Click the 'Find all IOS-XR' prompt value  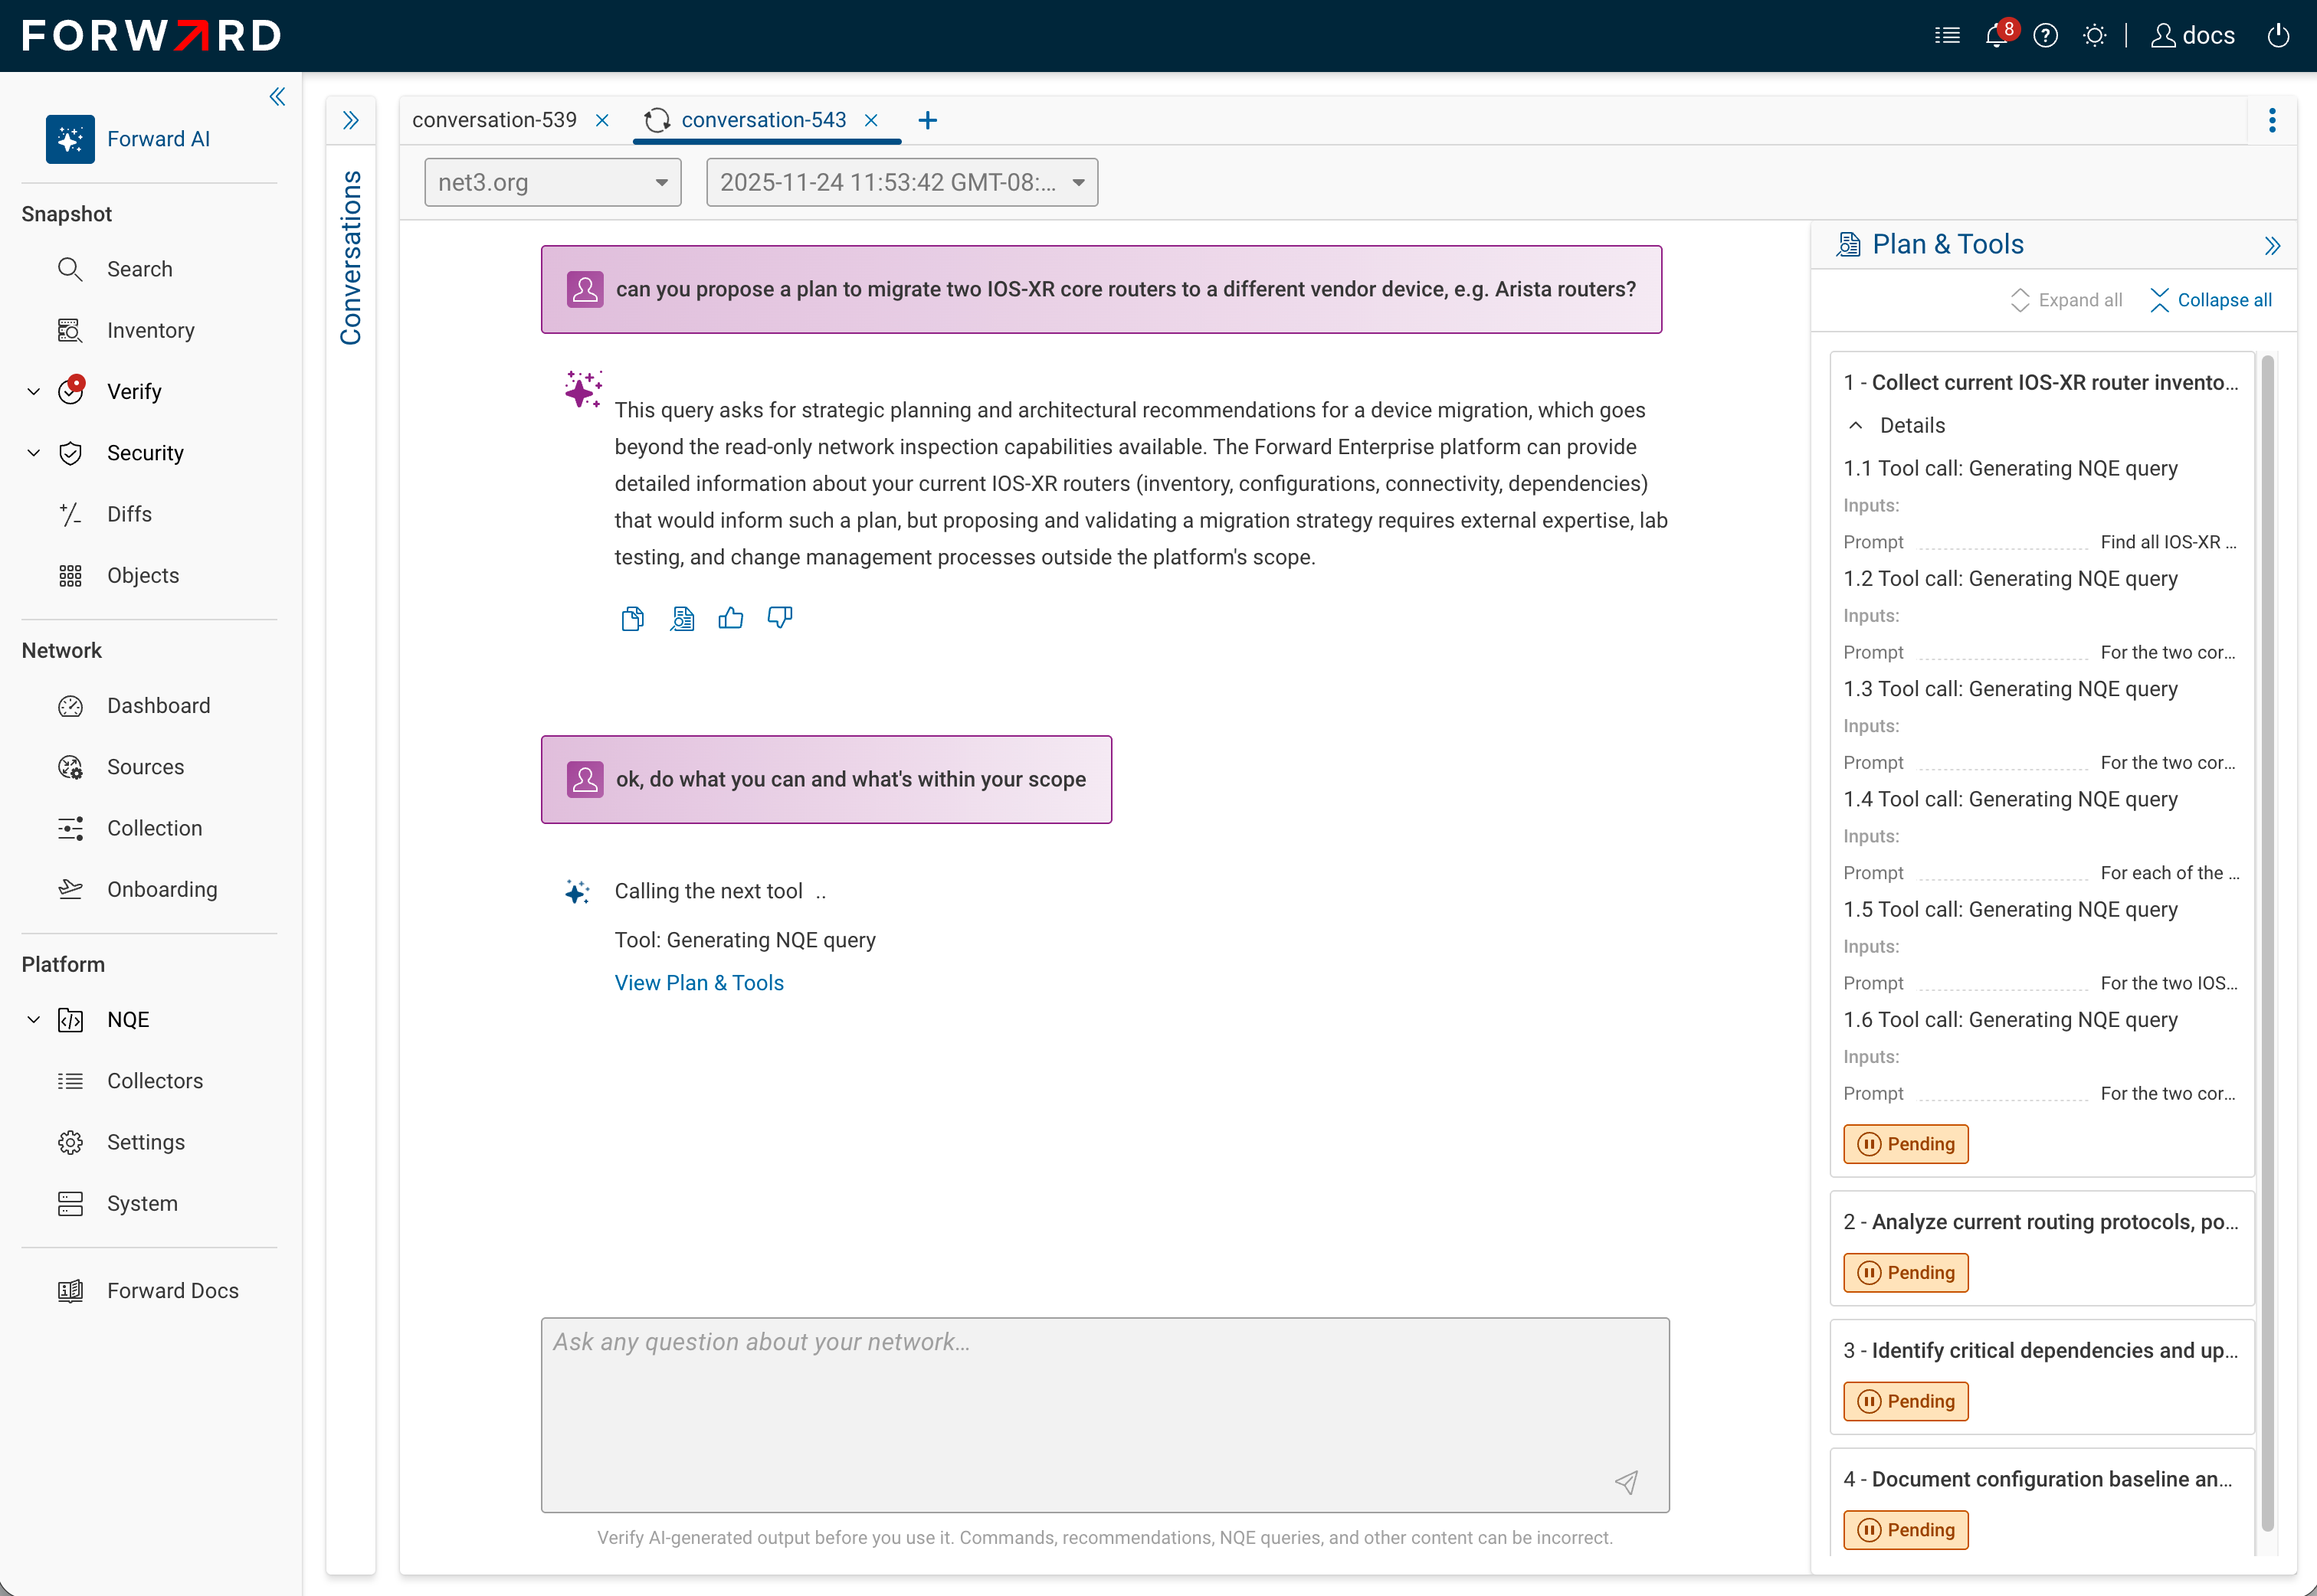pyautogui.click(x=2168, y=542)
